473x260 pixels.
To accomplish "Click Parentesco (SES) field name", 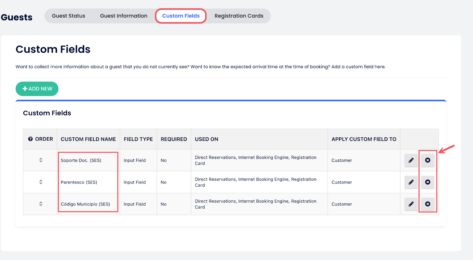I will coord(79,182).
